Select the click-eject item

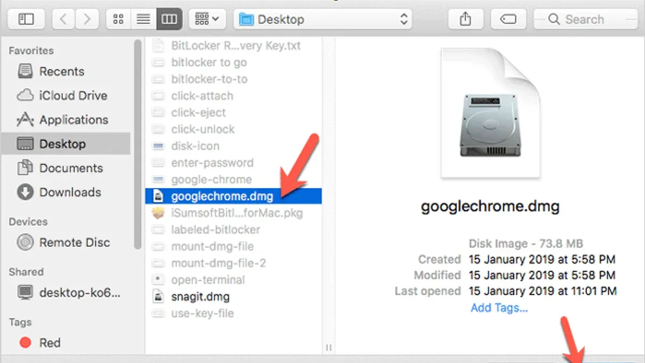[x=233, y=112]
